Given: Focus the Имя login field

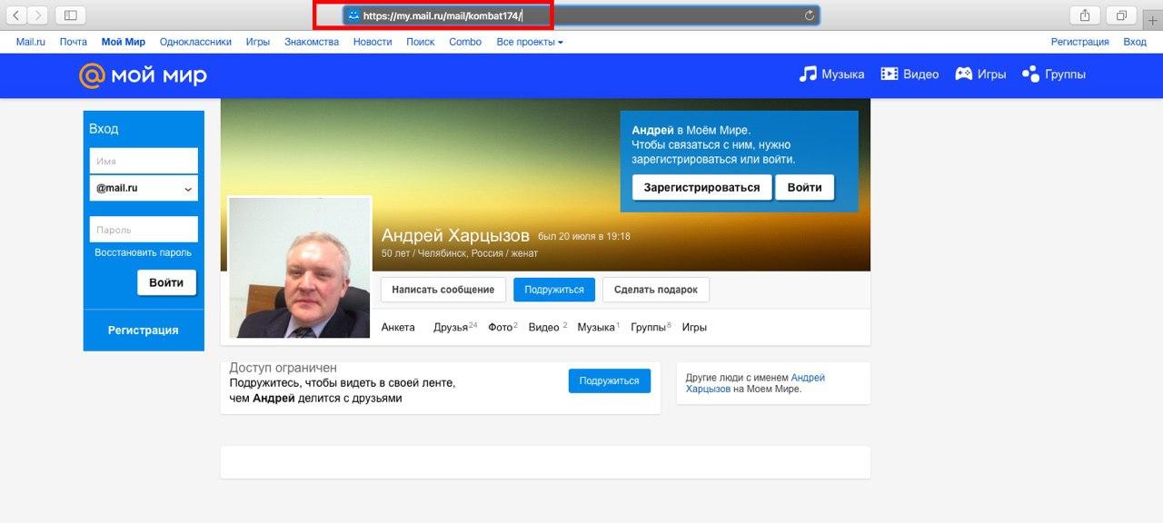Looking at the screenshot, I should pyautogui.click(x=144, y=161).
